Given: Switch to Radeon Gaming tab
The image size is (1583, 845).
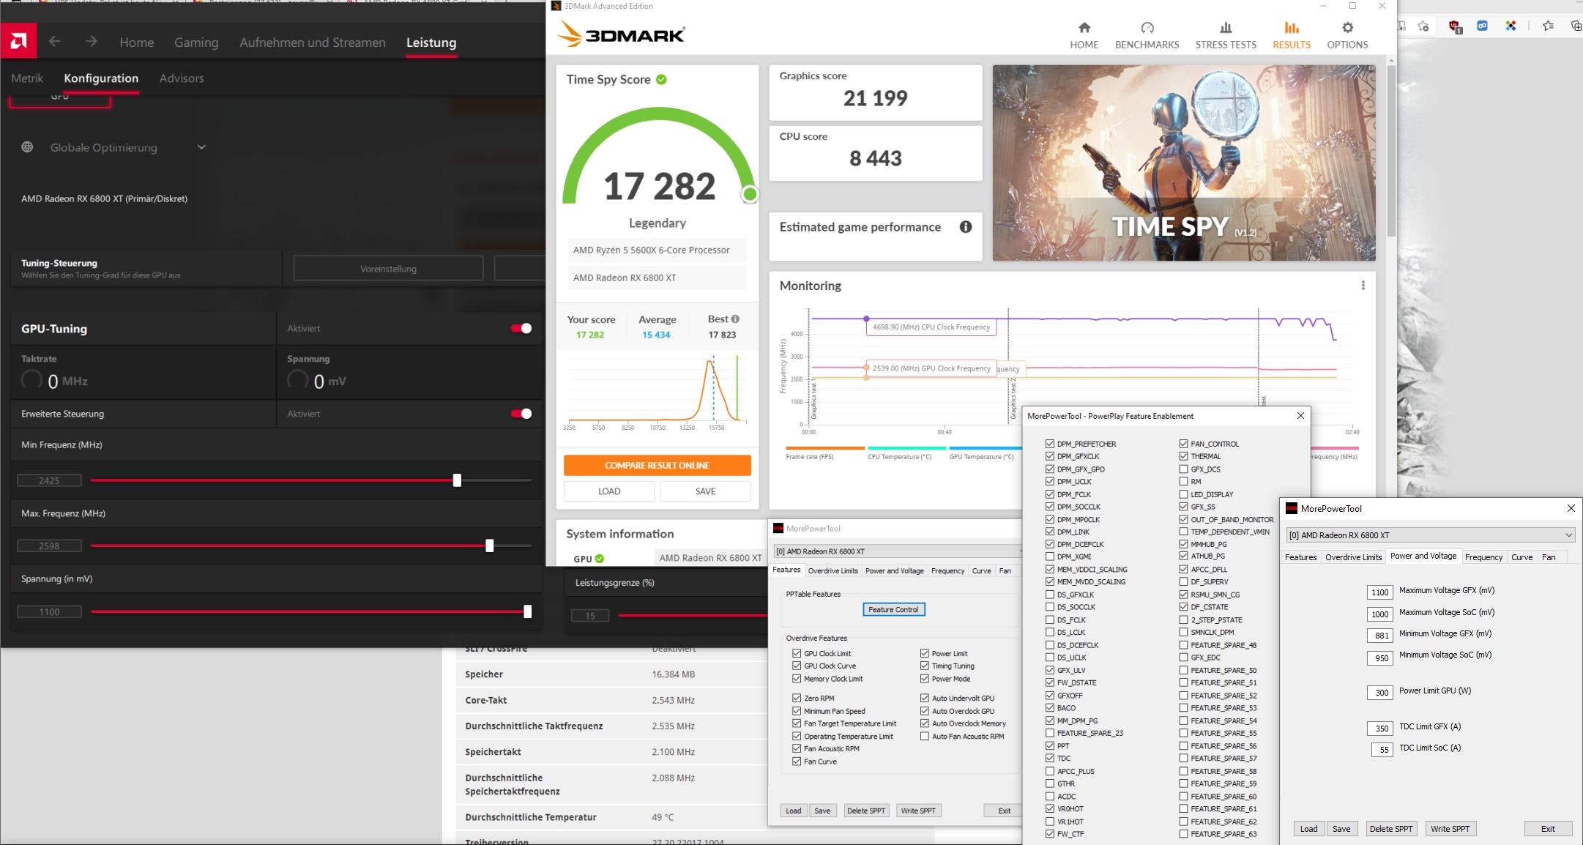Looking at the screenshot, I should coord(196,42).
